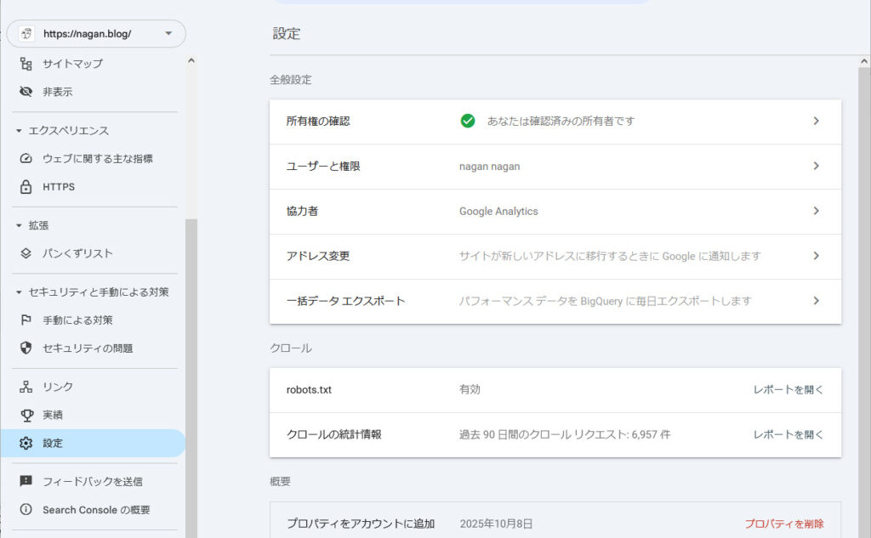Select the HTTPS report icon in sidebar
The height and width of the screenshot is (538, 871).
pos(26,186)
